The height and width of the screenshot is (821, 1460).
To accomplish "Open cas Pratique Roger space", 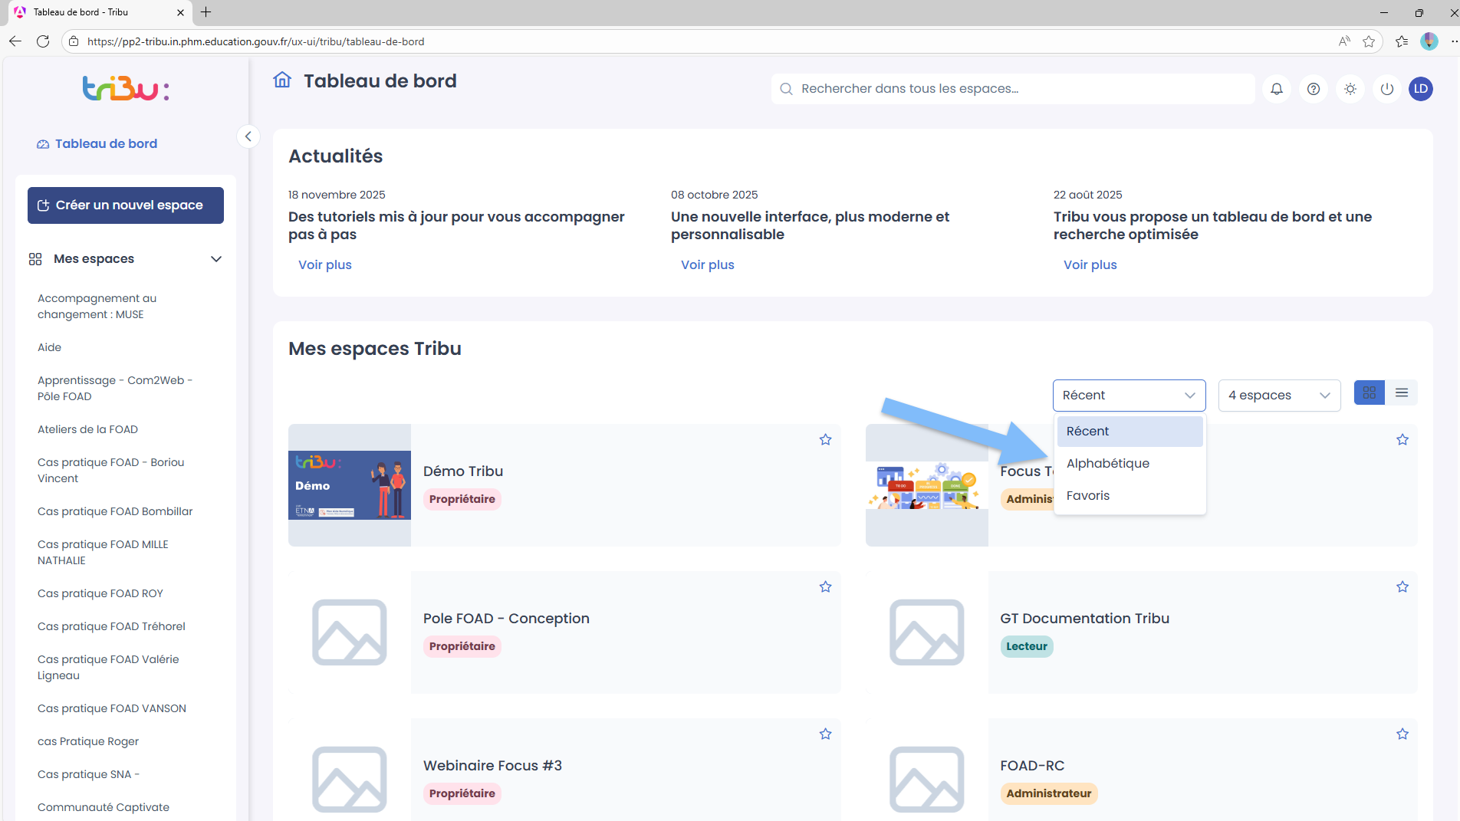I will pyautogui.click(x=88, y=741).
